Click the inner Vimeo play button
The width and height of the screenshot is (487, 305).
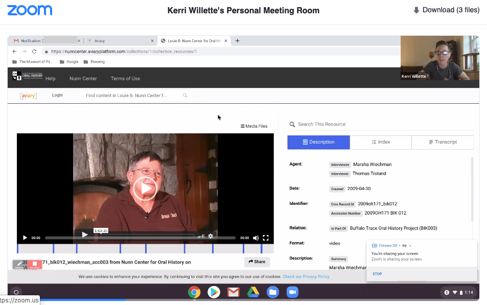pos(84,235)
